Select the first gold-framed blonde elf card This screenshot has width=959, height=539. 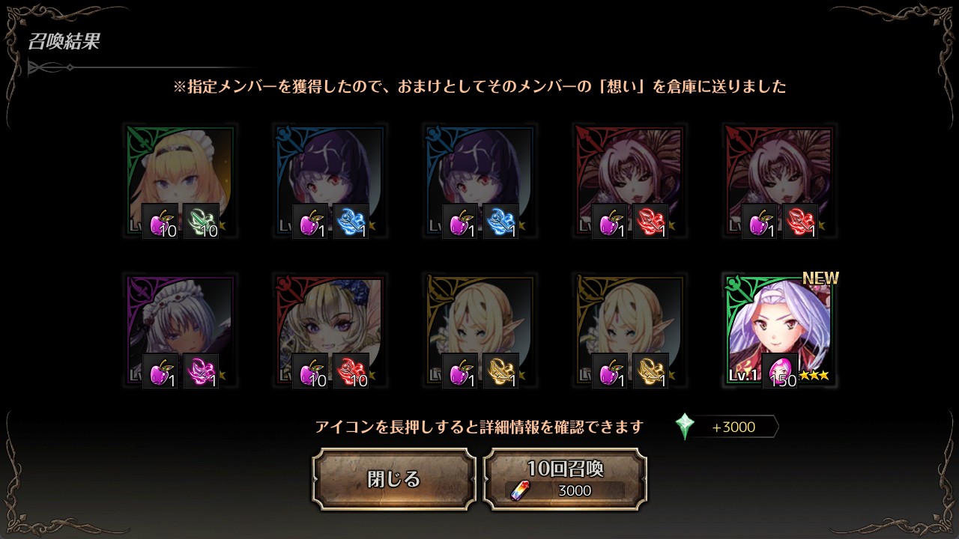click(479, 330)
